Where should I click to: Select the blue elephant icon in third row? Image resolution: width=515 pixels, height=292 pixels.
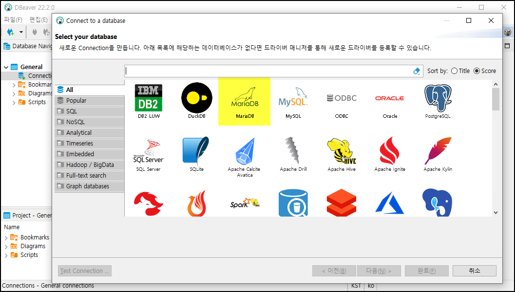tap(438, 202)
